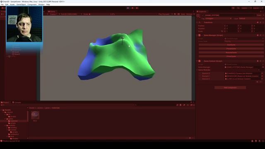The height and width of the screenshot is (149, 265).
Task: Click the PauseGame button
Action: coord(231,49)
